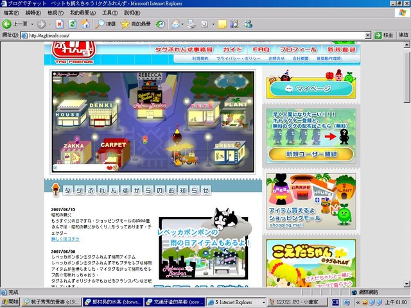Image resolution: width=411 pixels, height=308 pixels.
Task: Click the yellow folder toolbar icon
Action: click(x=222, y=24)
